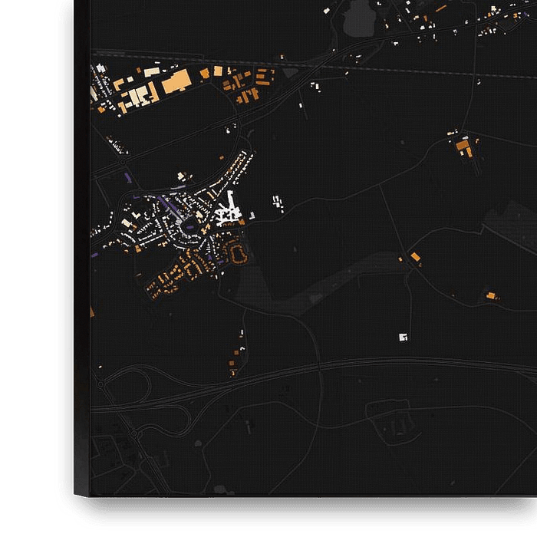537x537 pixels.
Task: Select the biggest orange industrial building
Action: coord(176,83)
